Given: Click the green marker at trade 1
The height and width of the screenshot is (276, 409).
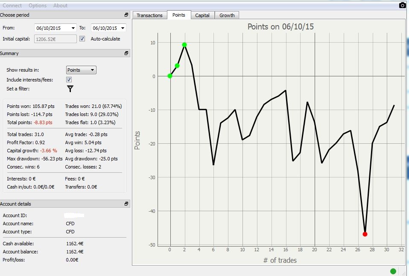Looking at the screenshot, I should pyautogui.click(x=177, y=66).
